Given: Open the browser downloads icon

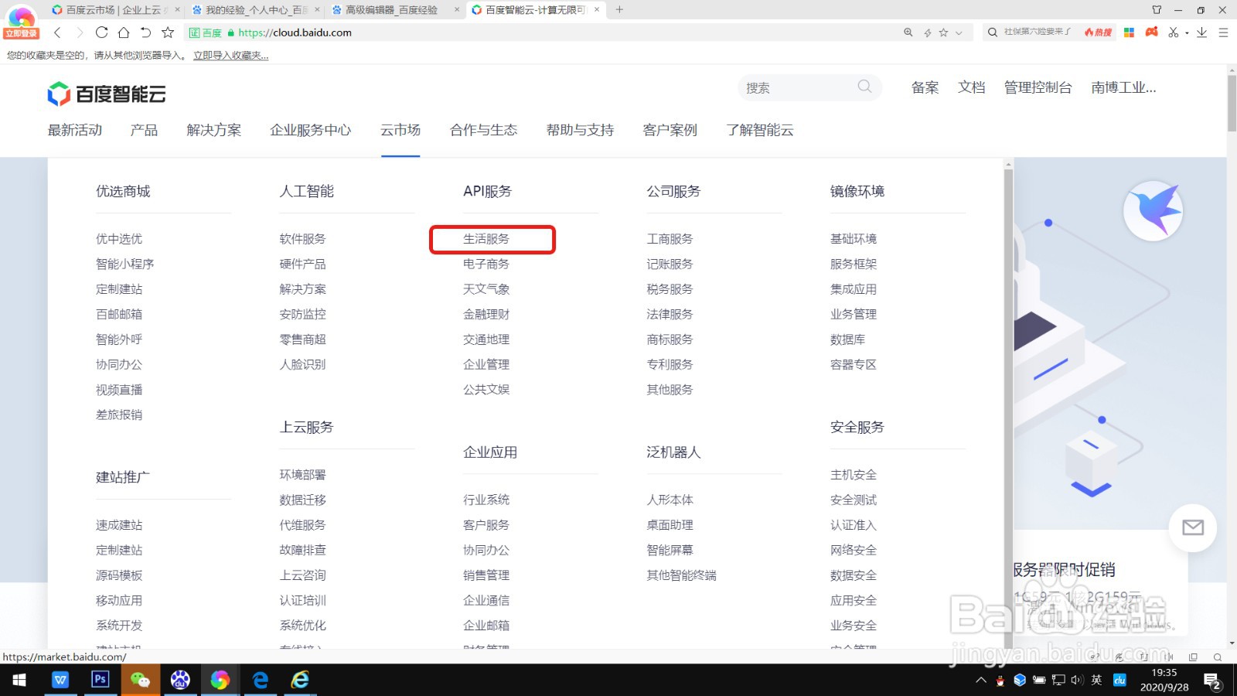Looking at the screenshot, I should tap(1201, 32).
